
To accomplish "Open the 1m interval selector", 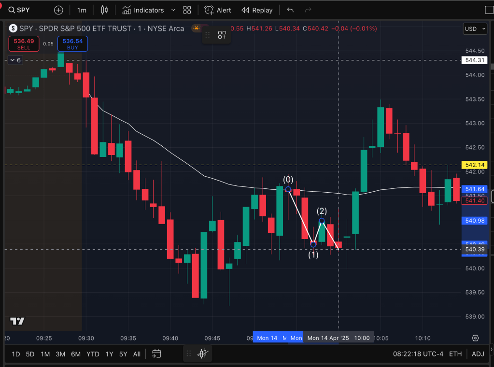I will (82, 10).
